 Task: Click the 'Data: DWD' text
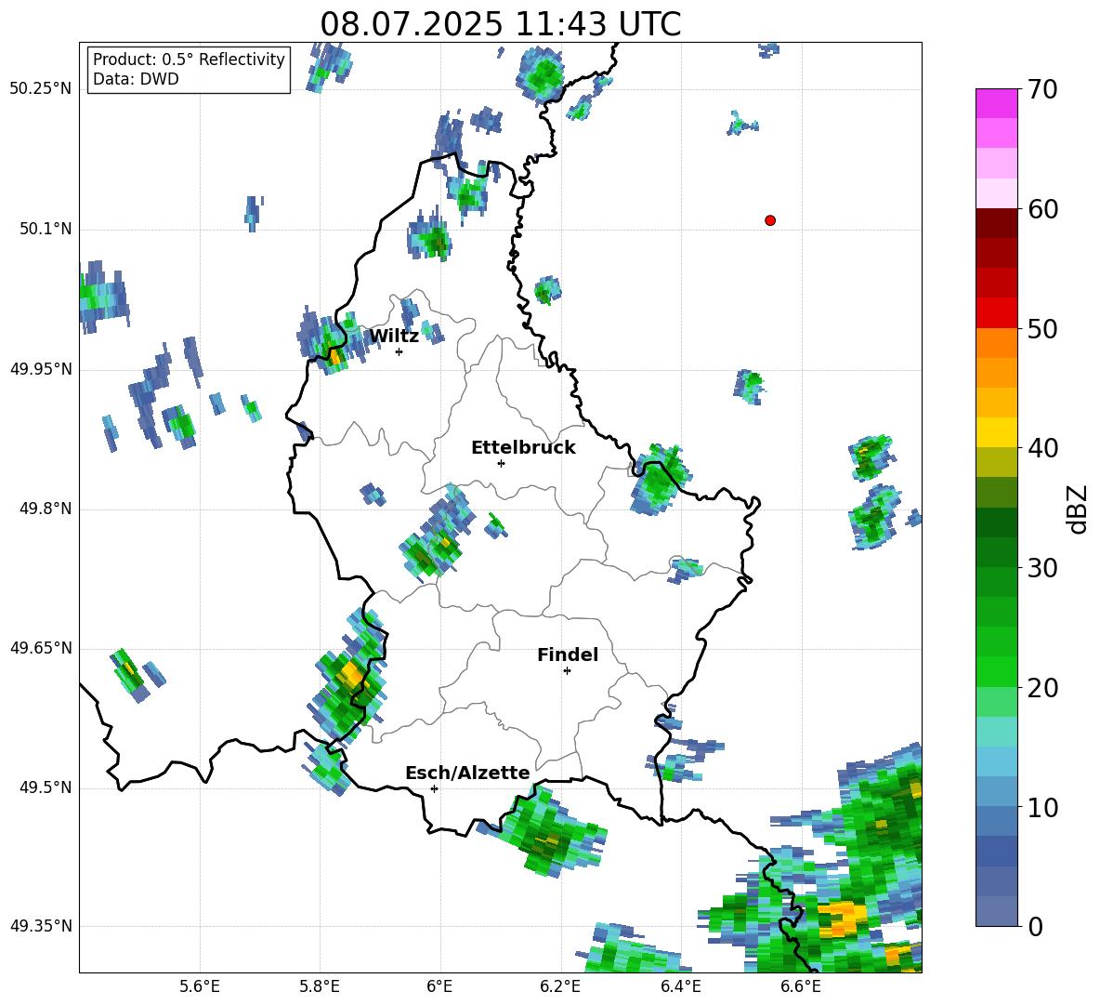pyautogui.click(x=136, y=79)
